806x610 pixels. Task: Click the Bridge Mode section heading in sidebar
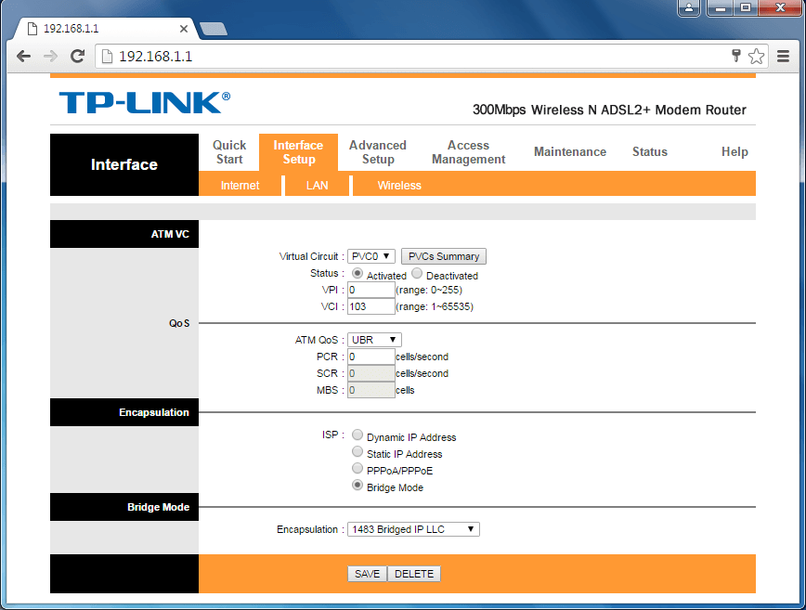coord(158,507)
